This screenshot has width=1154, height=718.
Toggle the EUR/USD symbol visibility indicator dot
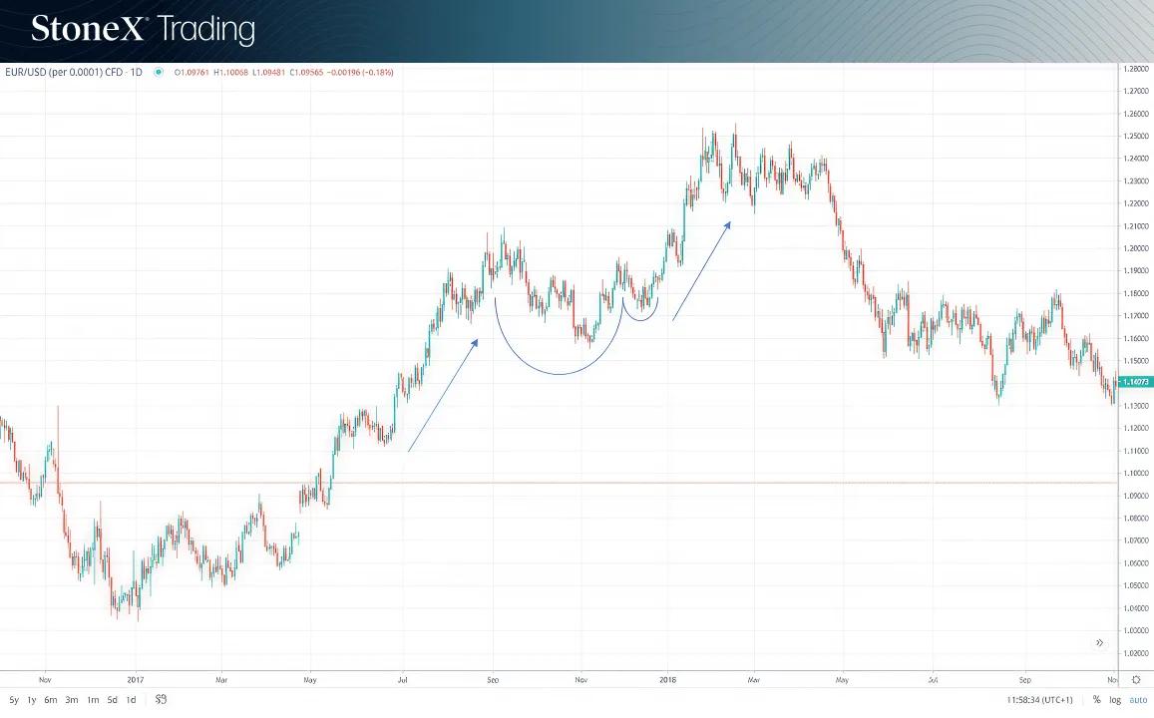(x=159, y=72)
